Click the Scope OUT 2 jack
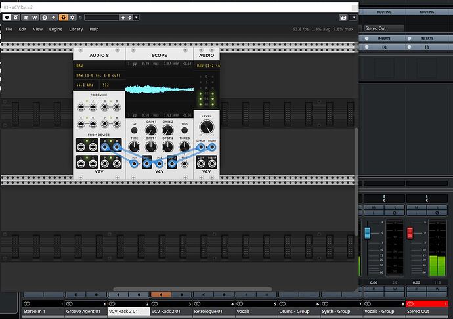This screenshot has width=453, height=319. [172, 164]
